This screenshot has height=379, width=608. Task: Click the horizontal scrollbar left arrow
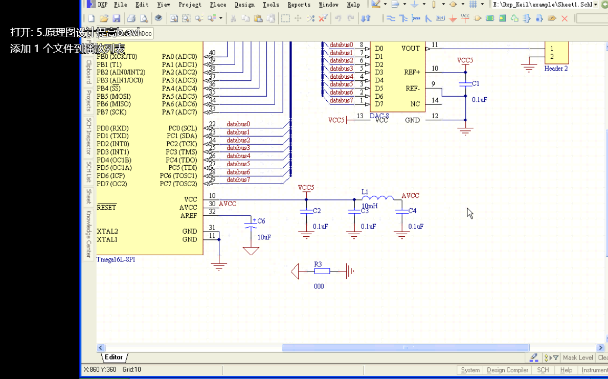tap(101, 348)
